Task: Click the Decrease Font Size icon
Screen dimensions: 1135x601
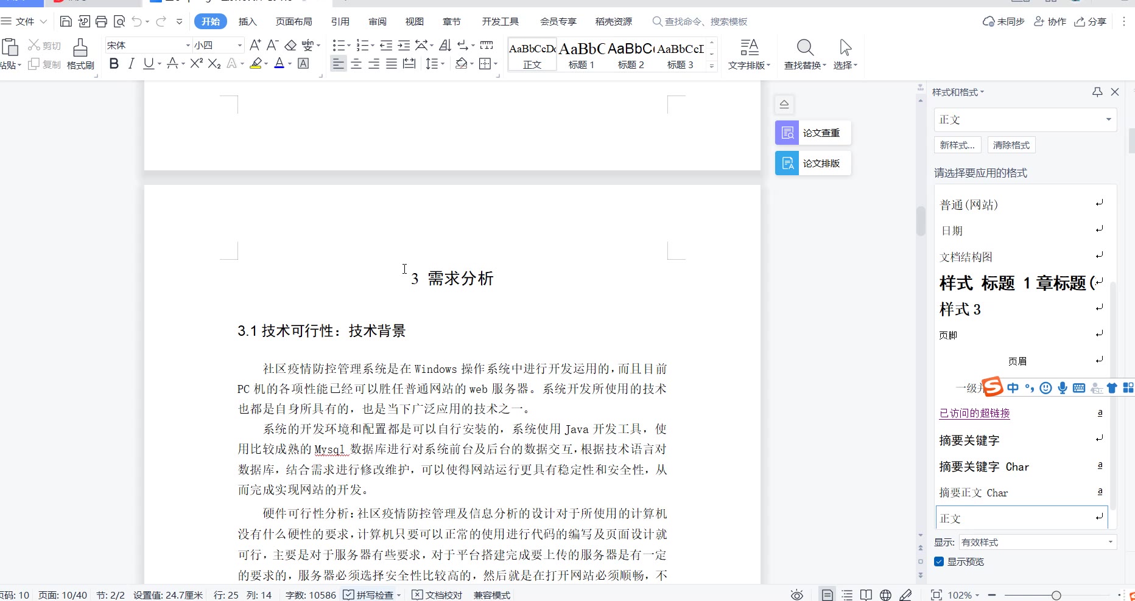Action: click(272, 45)
